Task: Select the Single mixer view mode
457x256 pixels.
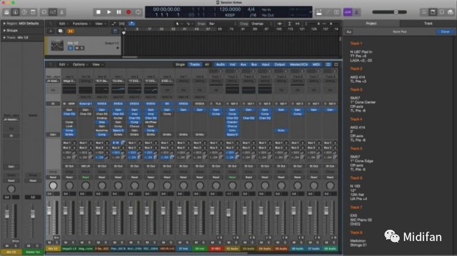Action: [180, 65]
